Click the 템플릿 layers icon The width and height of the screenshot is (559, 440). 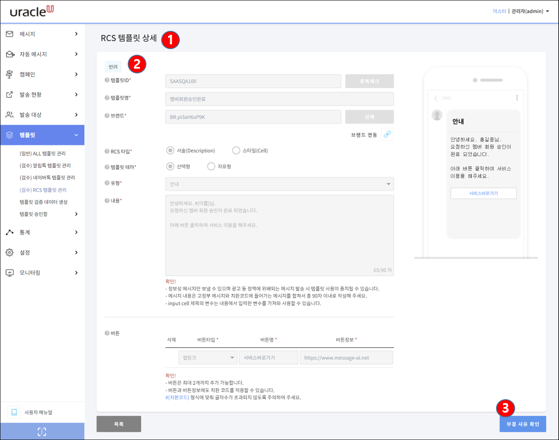coord(10,135)
